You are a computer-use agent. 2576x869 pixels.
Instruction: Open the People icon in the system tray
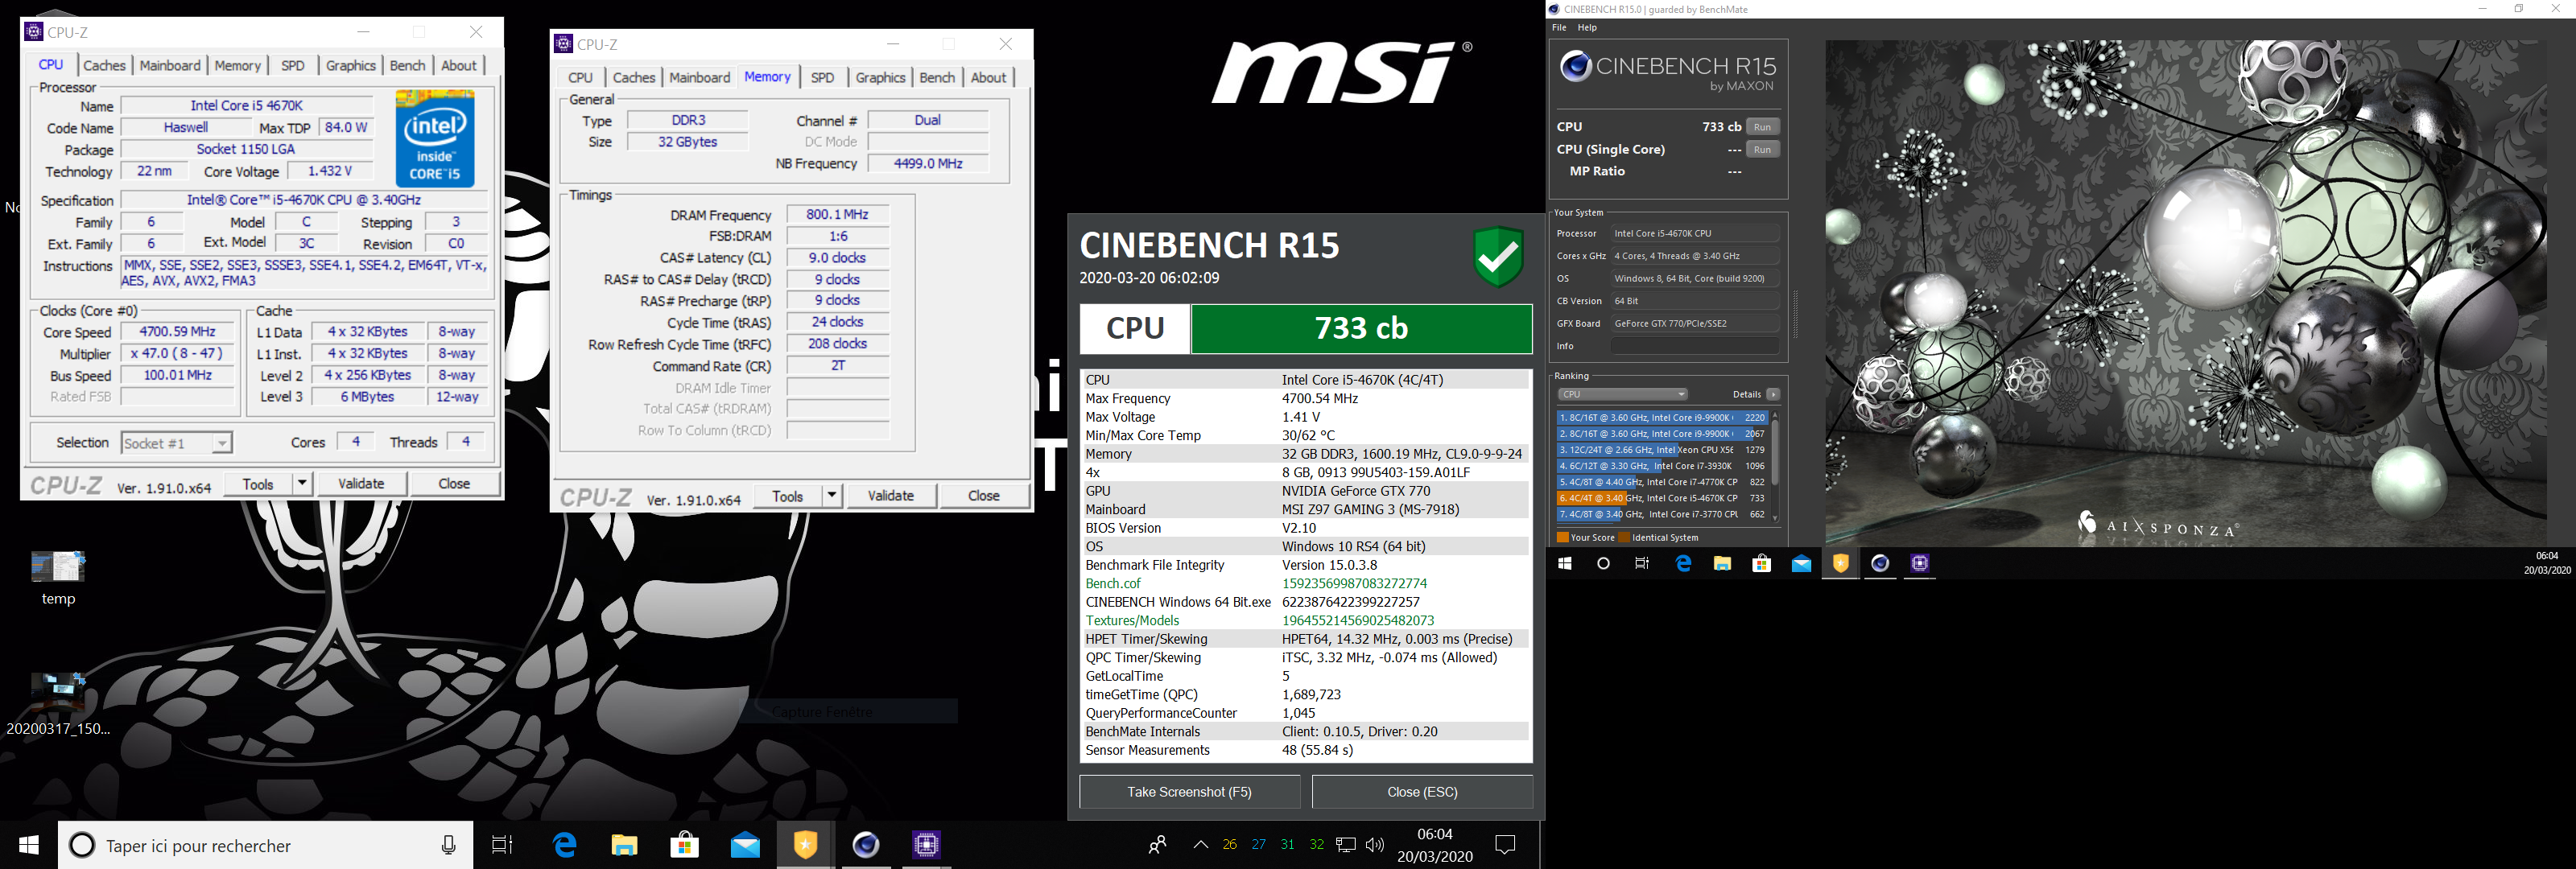1158,845
